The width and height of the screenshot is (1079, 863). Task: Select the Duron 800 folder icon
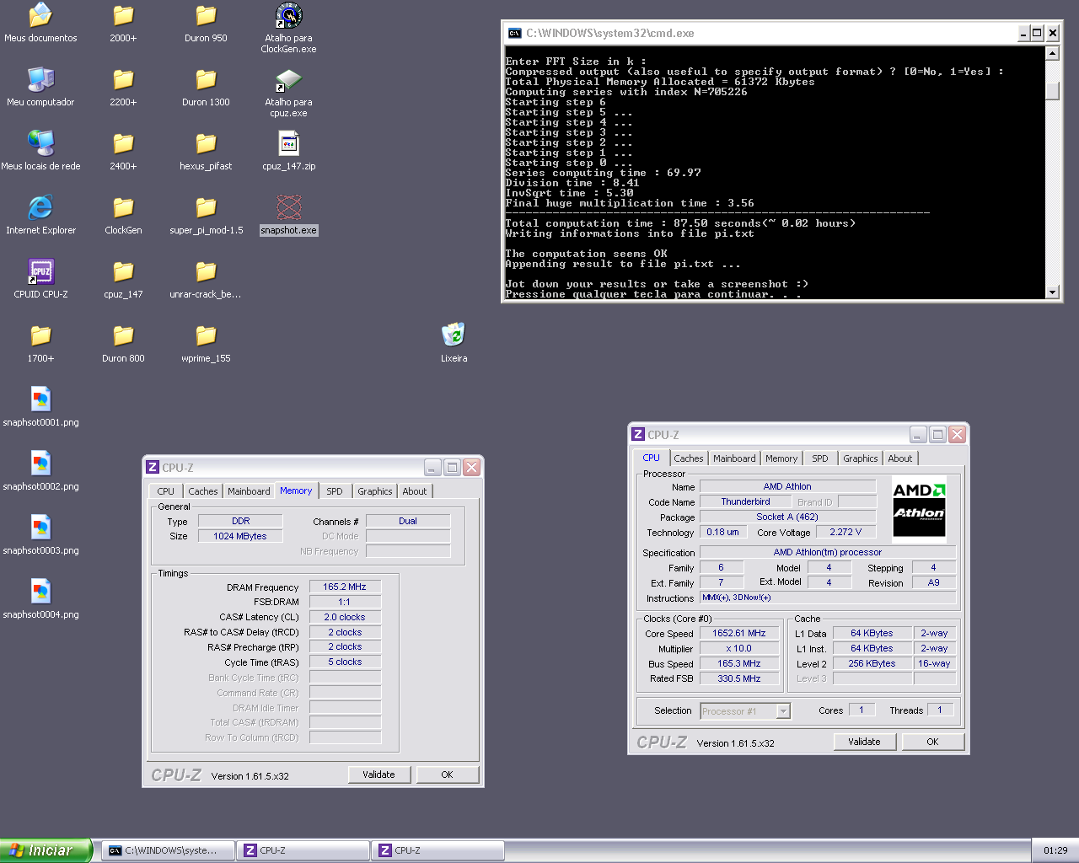coord(123,343)
